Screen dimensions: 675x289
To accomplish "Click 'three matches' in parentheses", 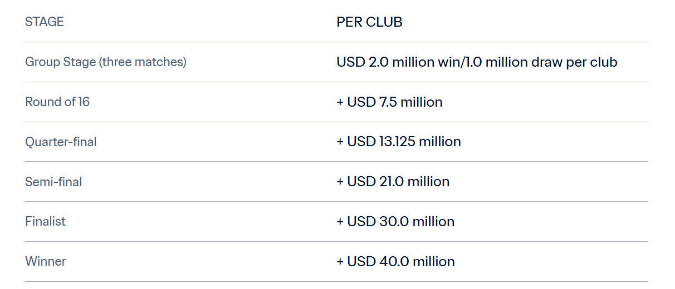I will [x=142, y=62].
